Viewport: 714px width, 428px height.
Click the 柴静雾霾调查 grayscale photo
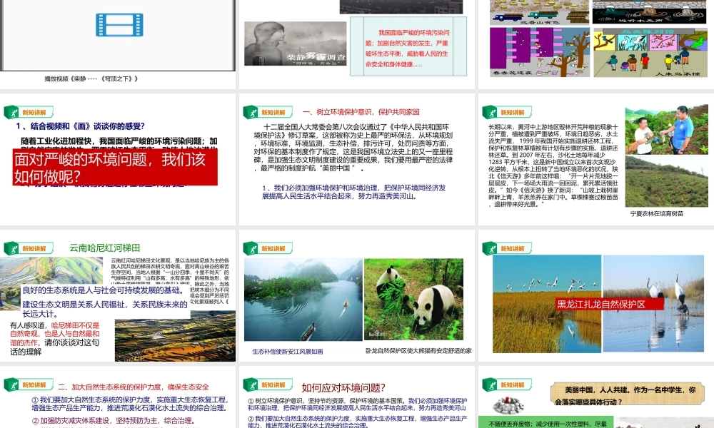[295, 44]
